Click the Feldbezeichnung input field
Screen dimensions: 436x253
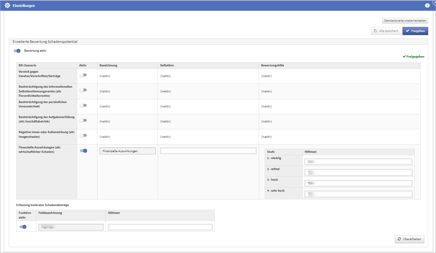tap(71, 227)
